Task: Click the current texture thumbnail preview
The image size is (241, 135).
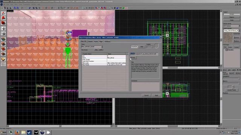Action: point(228,37)
